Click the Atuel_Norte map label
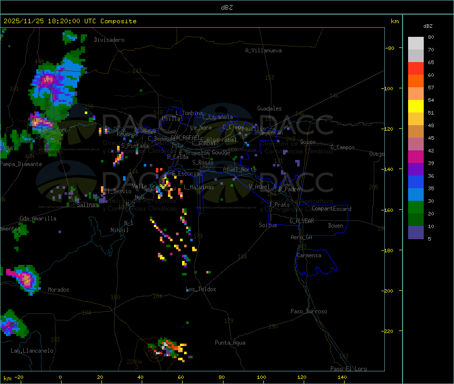This screenshot has height=384, width=454. coord(240,170)
